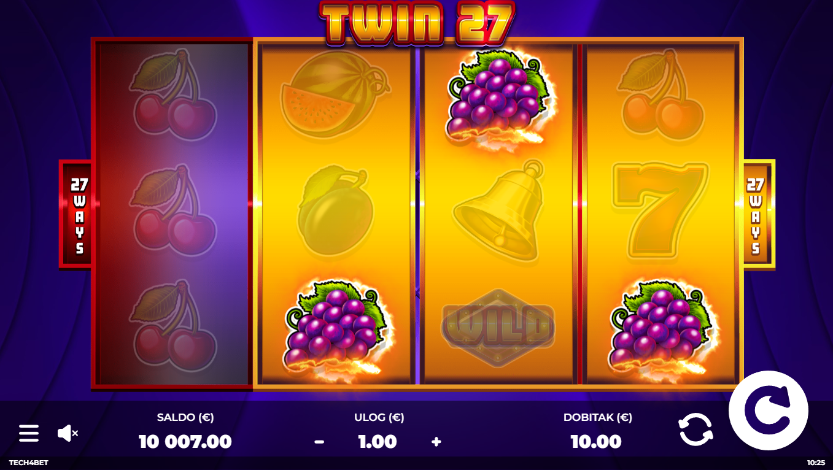Viewport: 833px width, 470px height.
Task: Decrease the bet with the minus button
Action: [319, 442]
